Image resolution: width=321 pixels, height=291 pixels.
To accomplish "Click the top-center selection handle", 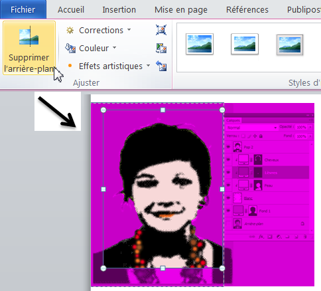I will (162, 110).
